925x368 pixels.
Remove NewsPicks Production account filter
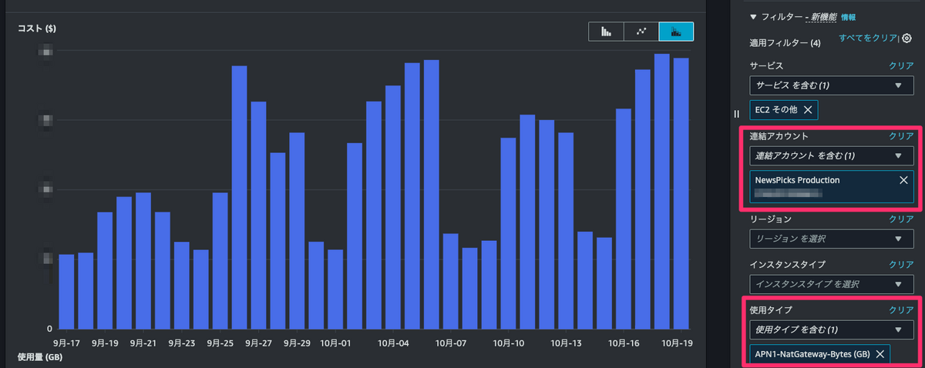coord(904,179)
